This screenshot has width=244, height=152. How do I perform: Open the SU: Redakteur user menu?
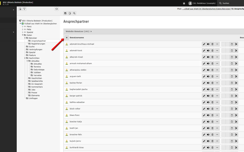202,3
